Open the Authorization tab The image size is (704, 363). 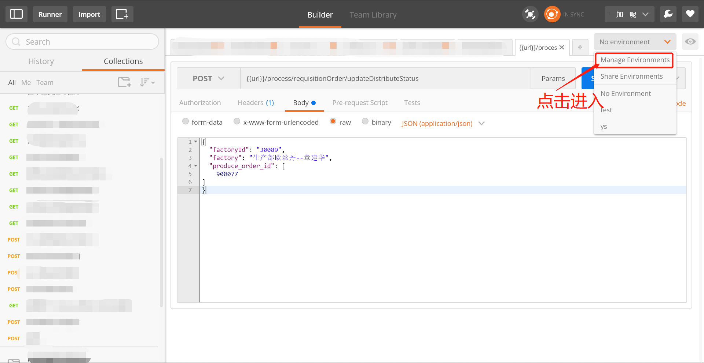[x=200, y=103]
